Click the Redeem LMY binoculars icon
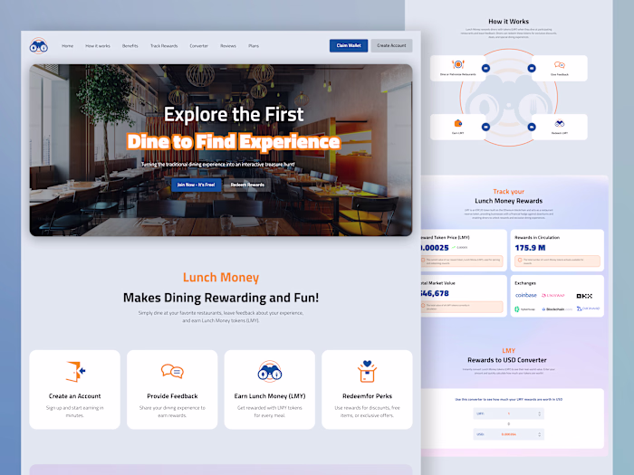Viewport: 634px width, 475px height. [x=560, y=123]
